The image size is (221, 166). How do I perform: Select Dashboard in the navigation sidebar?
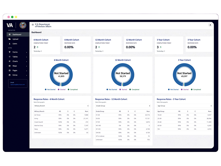[x=17, y=35]
